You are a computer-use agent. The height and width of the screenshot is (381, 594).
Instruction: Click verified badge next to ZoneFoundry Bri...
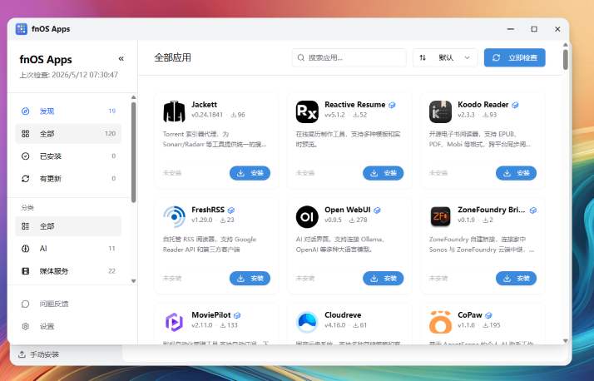coord(533,210)
